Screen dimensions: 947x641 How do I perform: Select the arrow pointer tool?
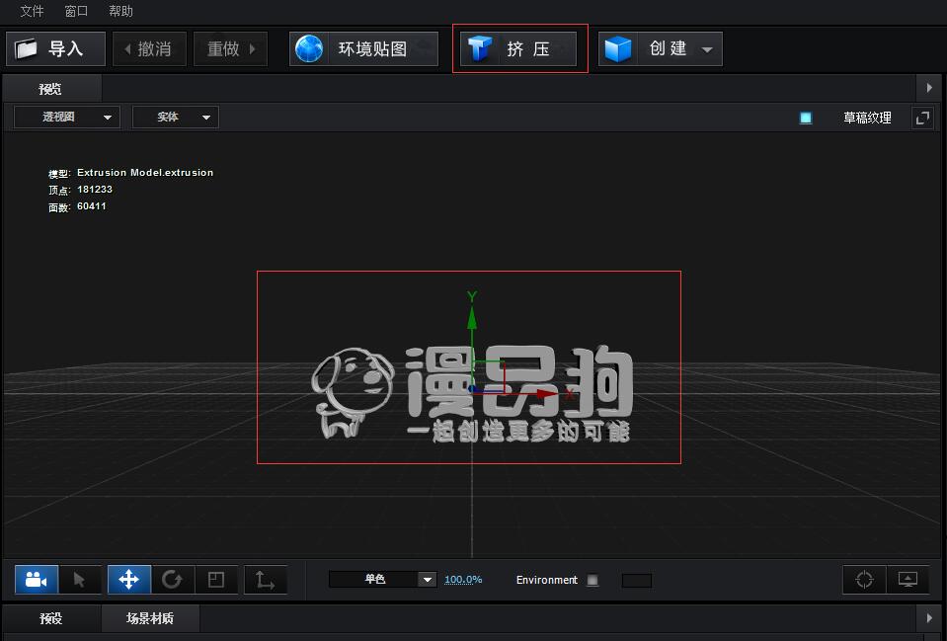80,580
